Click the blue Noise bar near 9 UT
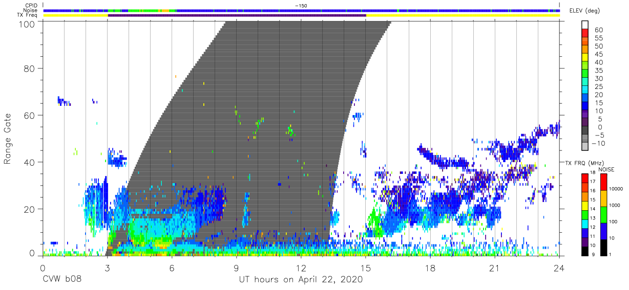The image size is (629, 290). click(x=237, y=10)
